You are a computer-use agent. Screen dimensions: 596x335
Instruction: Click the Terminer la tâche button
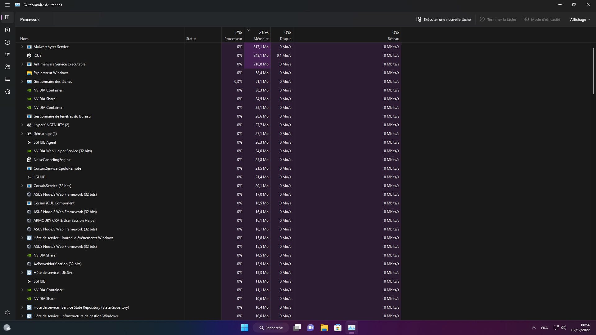click(498, 20)
